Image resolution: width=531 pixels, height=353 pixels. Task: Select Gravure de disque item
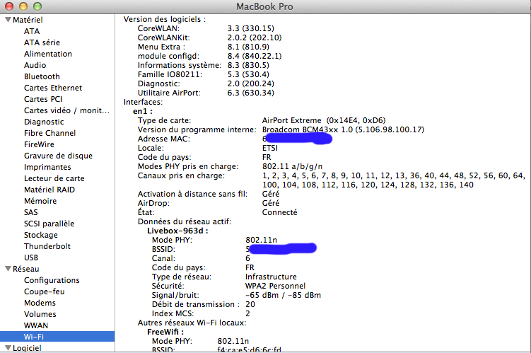pyautogui.click(x=58, y=156)
